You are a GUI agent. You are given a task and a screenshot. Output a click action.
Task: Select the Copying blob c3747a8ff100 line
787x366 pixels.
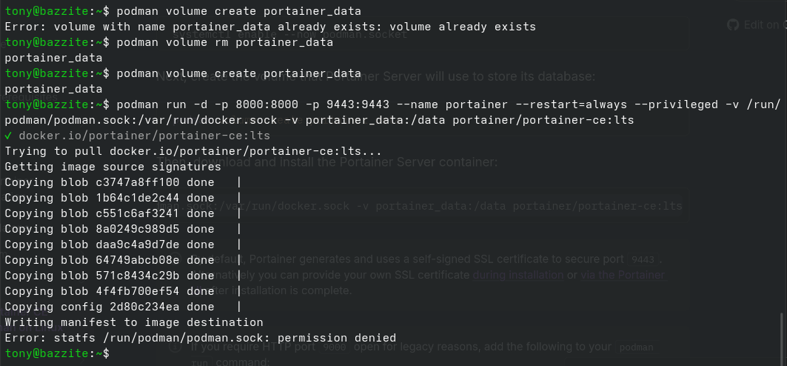pyautogui.click(x=110, y=182)
